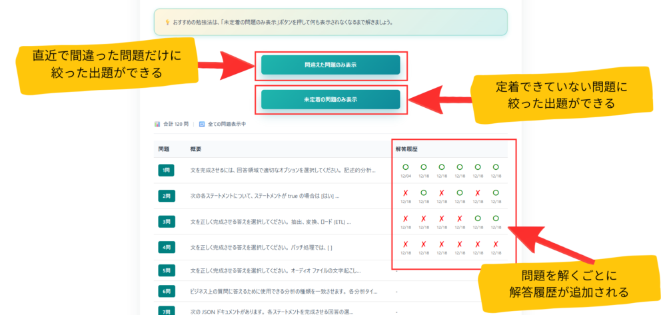Open question badge 2問

[x=166, y=196]
